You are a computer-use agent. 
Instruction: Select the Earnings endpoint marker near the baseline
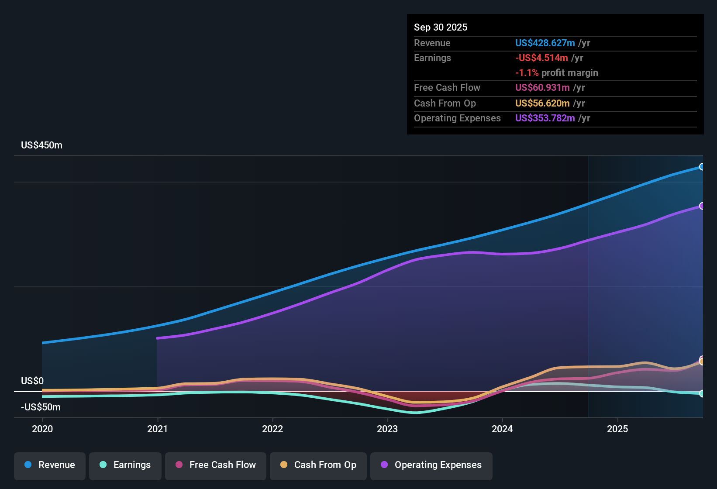pyautogui.click(x=702, y=393)
